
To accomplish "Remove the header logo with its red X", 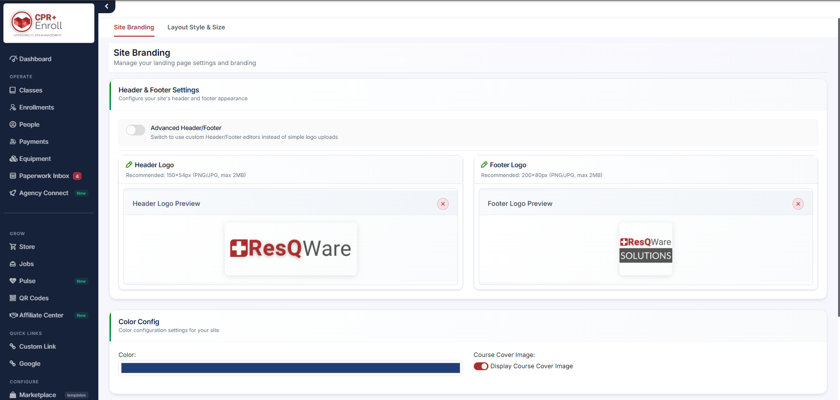I will [443, 204].
